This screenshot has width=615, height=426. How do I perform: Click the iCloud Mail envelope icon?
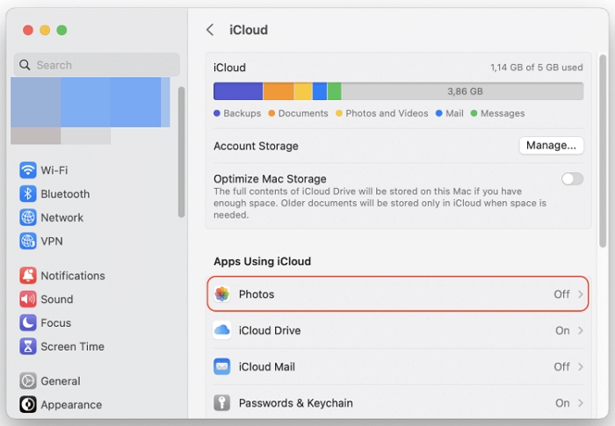(222, 366)
